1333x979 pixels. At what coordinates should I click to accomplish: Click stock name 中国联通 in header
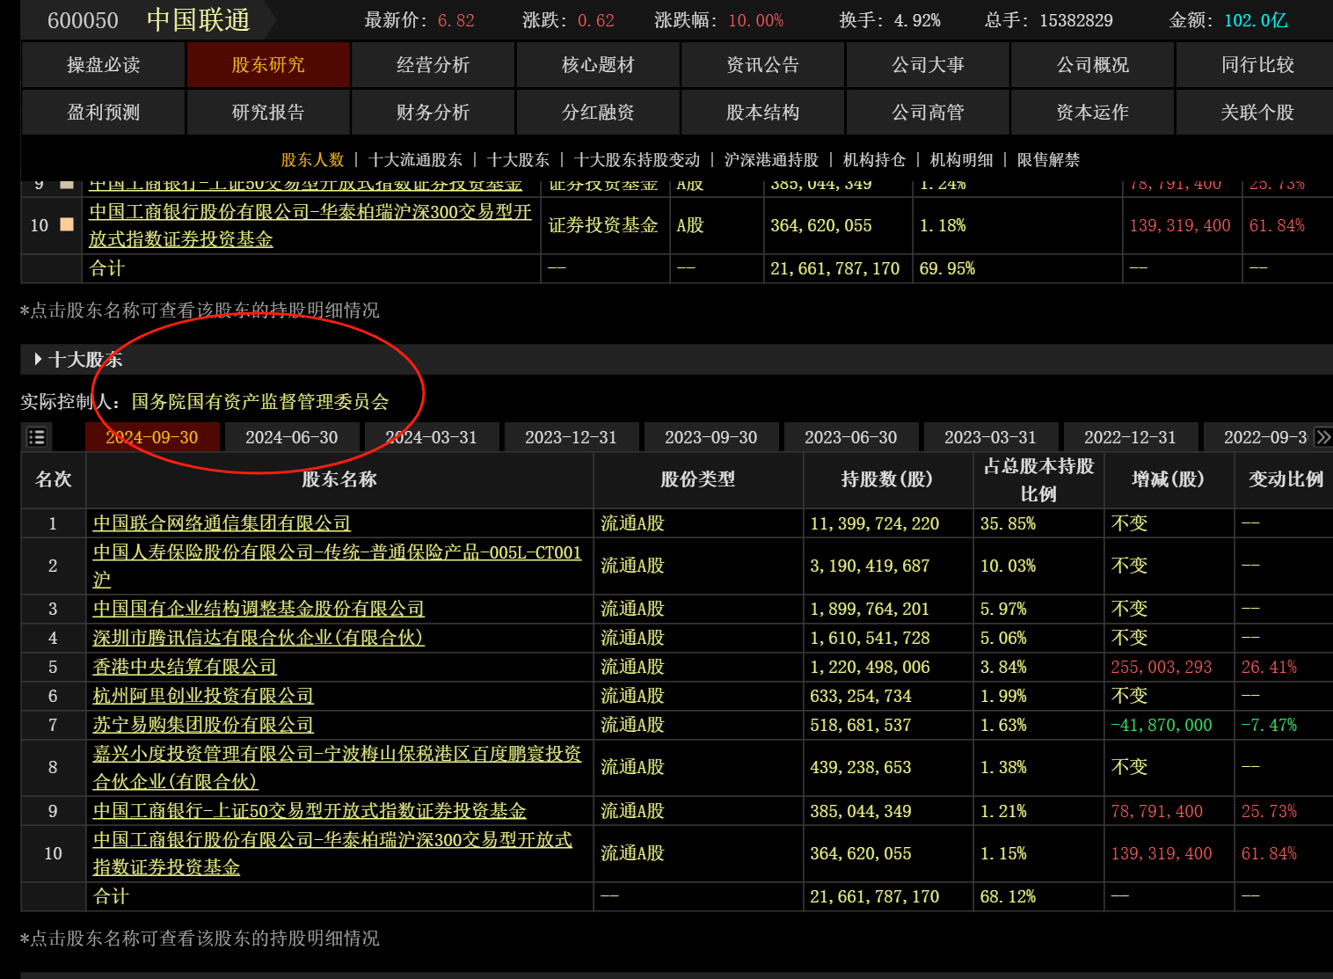tap(199, 19)
